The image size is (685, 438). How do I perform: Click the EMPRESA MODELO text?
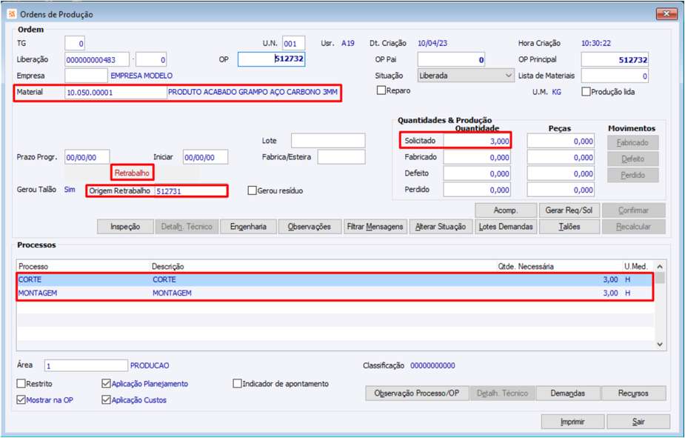[141, 76]
